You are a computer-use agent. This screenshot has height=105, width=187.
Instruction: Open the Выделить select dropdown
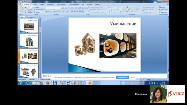coord(164,12)
